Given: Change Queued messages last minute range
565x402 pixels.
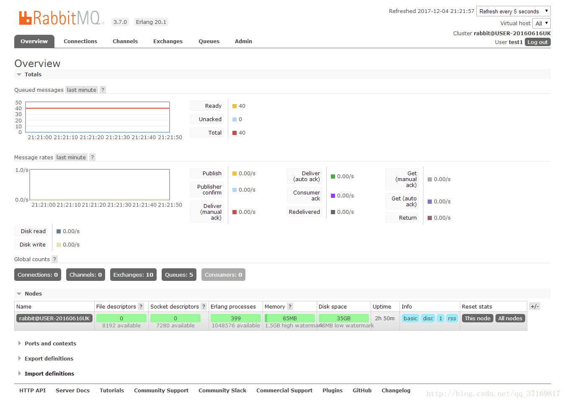Looking at the screenshot, I should pos(82,90).
